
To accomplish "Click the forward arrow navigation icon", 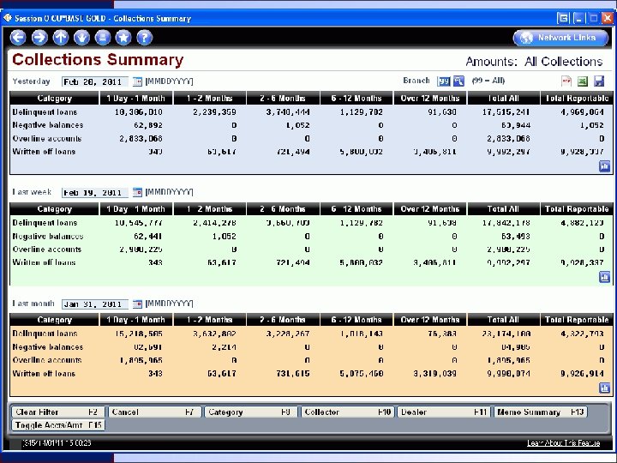I will tap(39, 38).
